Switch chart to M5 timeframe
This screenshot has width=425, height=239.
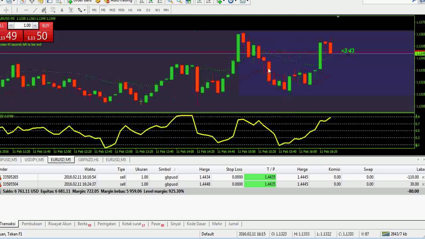coord(103,10)
